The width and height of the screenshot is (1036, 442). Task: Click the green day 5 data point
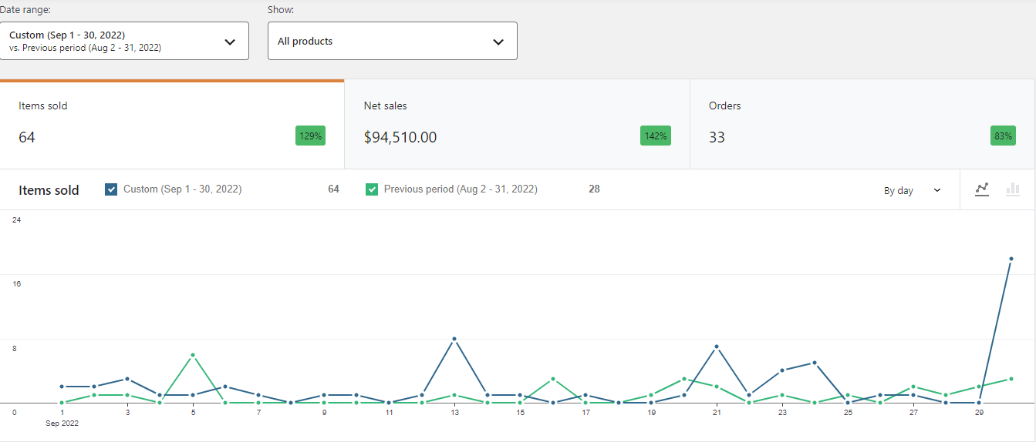click(x=193, y=355)
